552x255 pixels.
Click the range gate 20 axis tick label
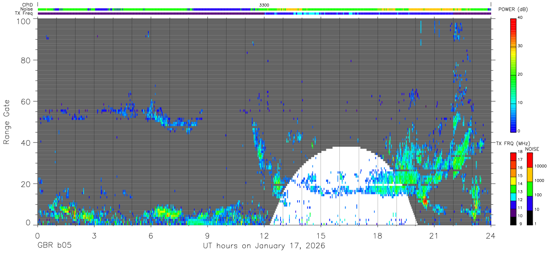coord(26,184)
